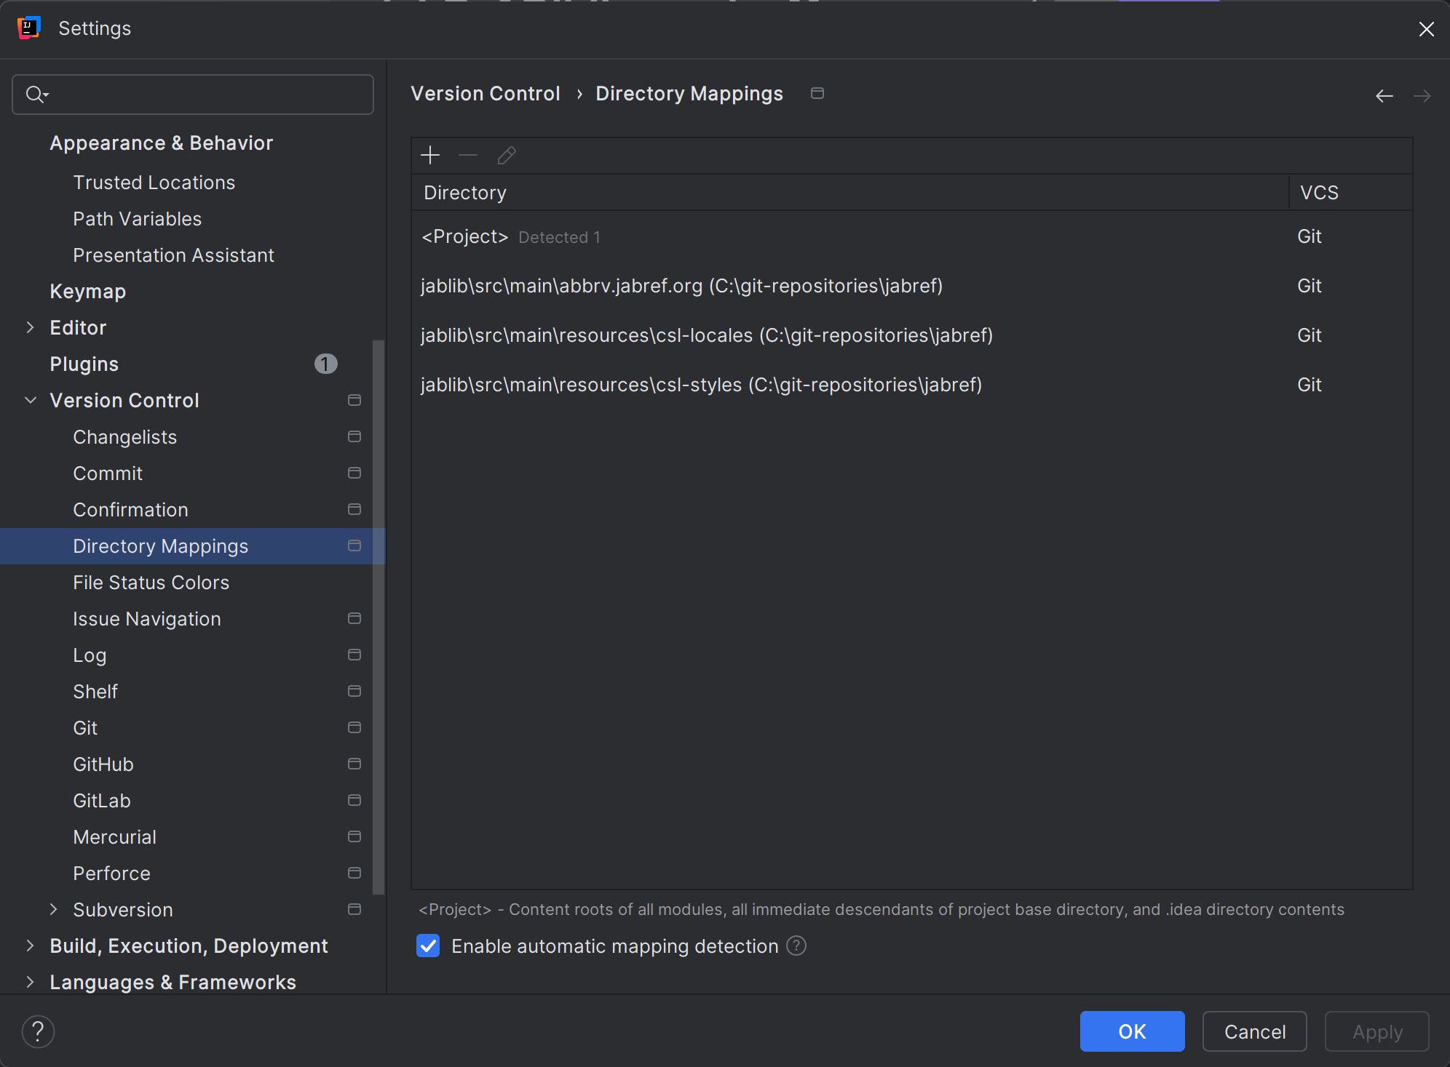The width and height of the screenshot is (1450, 1067).
Task: Select Path Variables in sidebar
Action: click(138, 219)
